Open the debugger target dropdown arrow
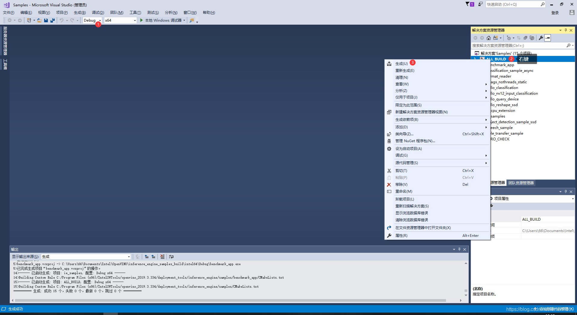577x315 pixels. pyautogui.click(x=184, y=20)
